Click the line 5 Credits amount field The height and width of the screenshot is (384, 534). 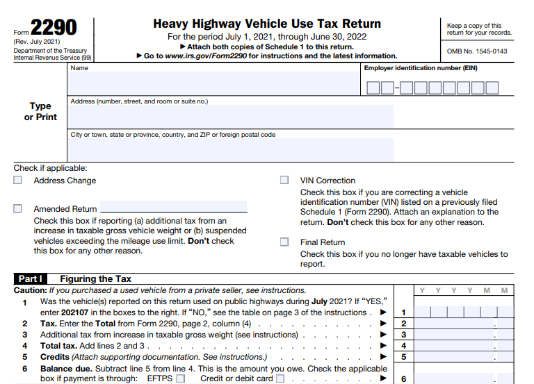tap(464, 357)
